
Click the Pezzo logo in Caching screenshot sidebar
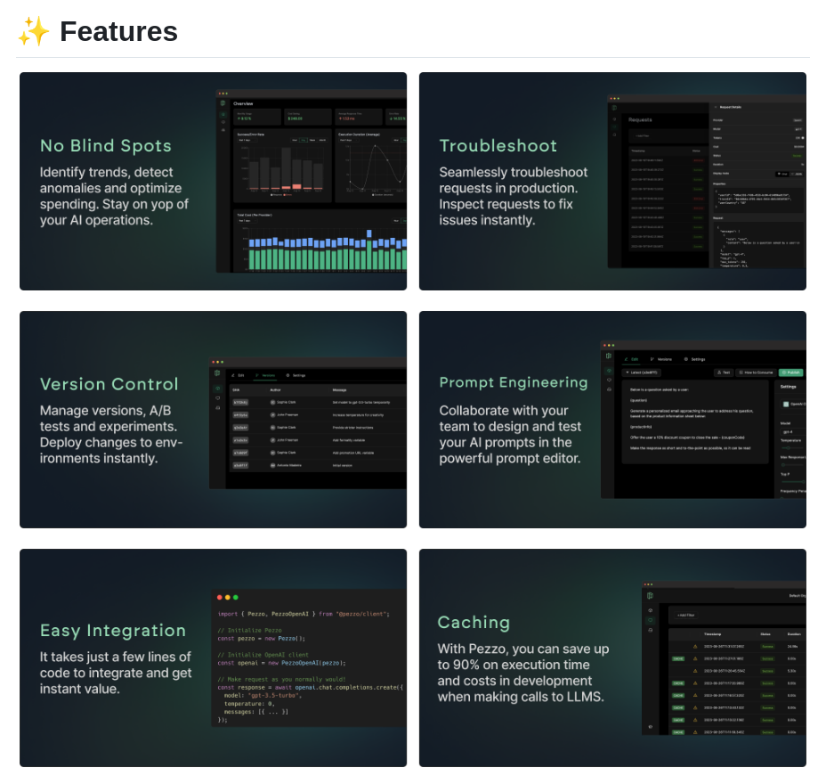pos(650,595)
